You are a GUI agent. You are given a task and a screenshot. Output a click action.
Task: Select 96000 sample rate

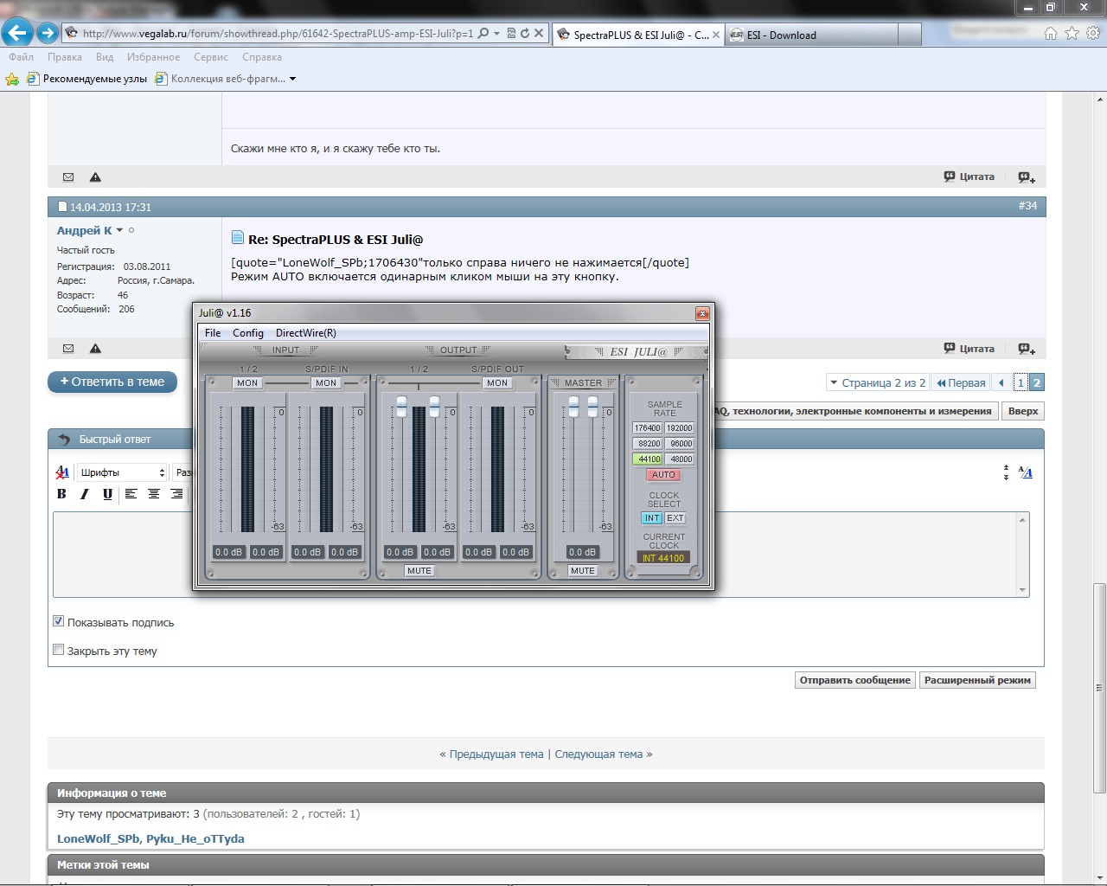[x=681, y=444]
